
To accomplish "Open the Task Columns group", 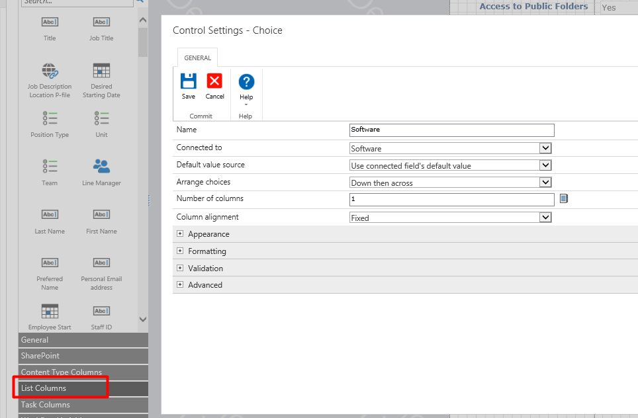I will (x=83, y=405).
